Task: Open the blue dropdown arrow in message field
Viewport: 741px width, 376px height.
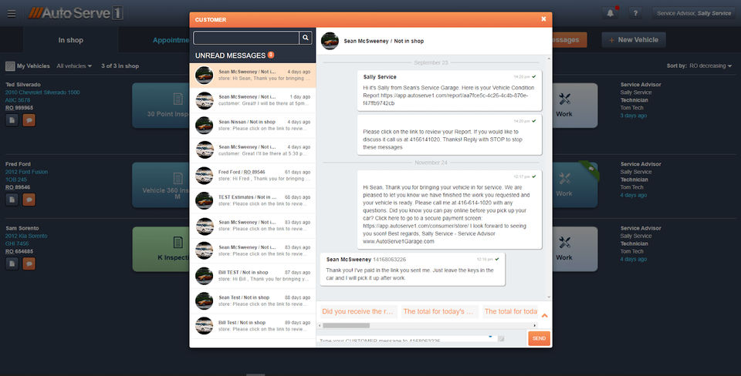Action: [490, 337]
